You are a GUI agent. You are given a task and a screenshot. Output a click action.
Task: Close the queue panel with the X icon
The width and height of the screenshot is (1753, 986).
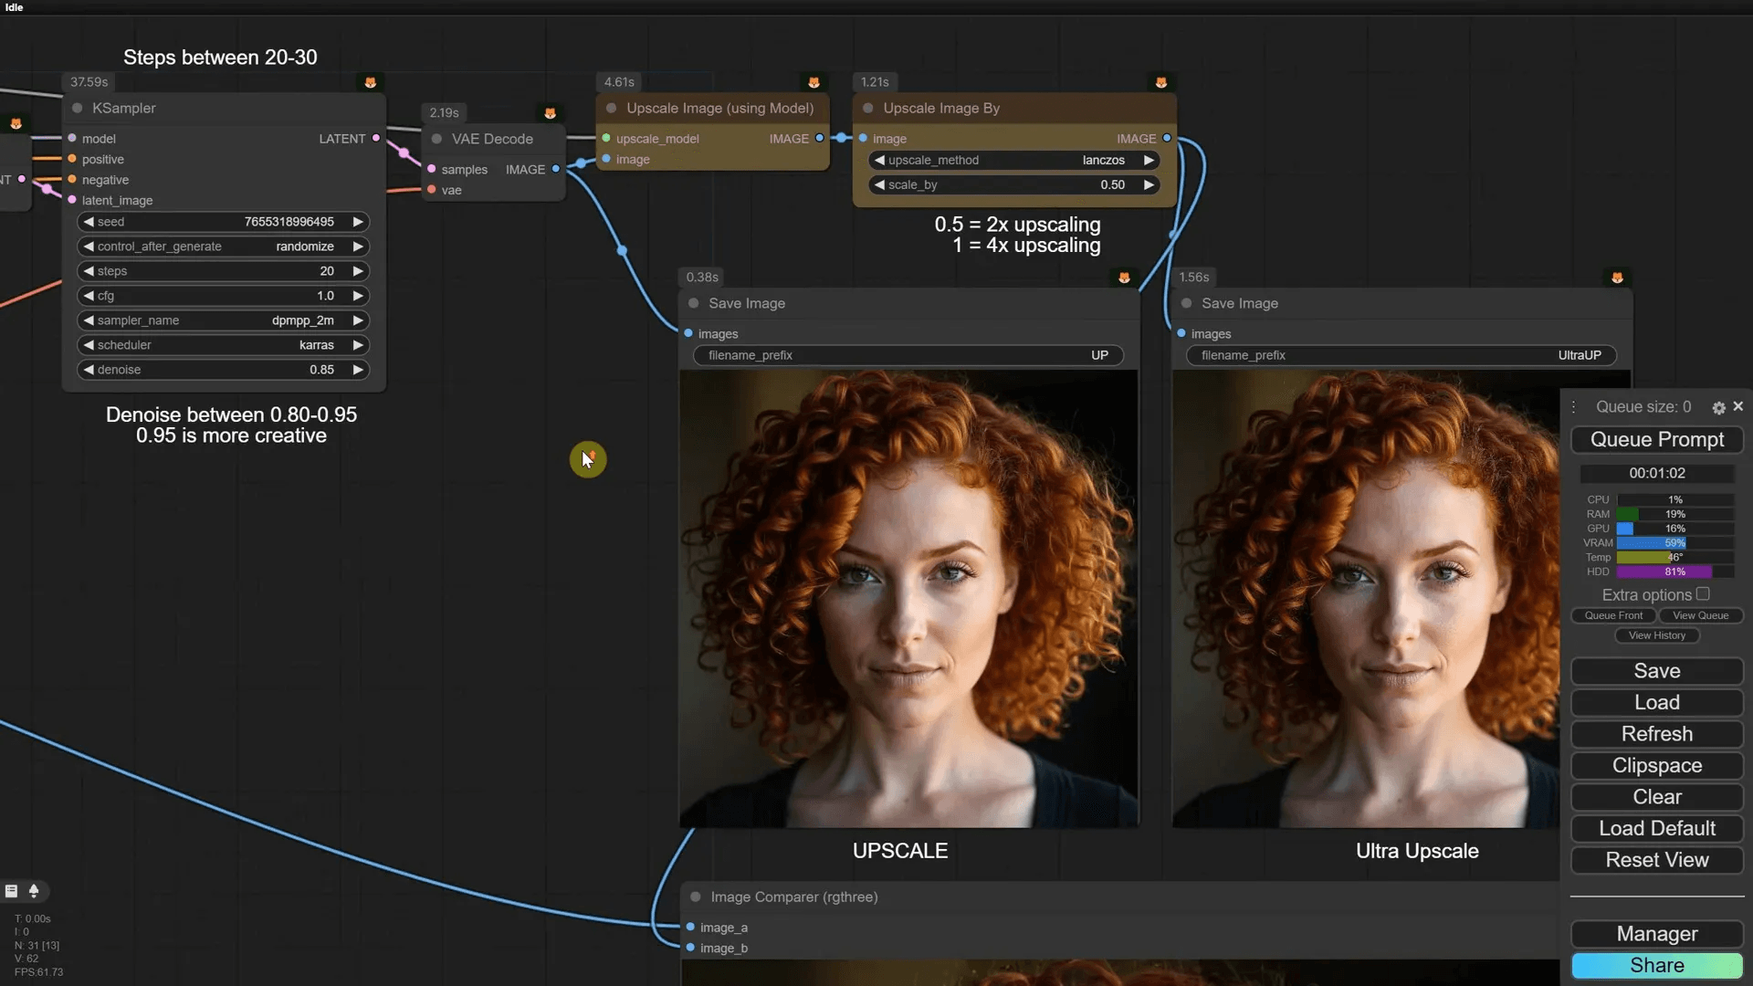tap(1738, 406)
